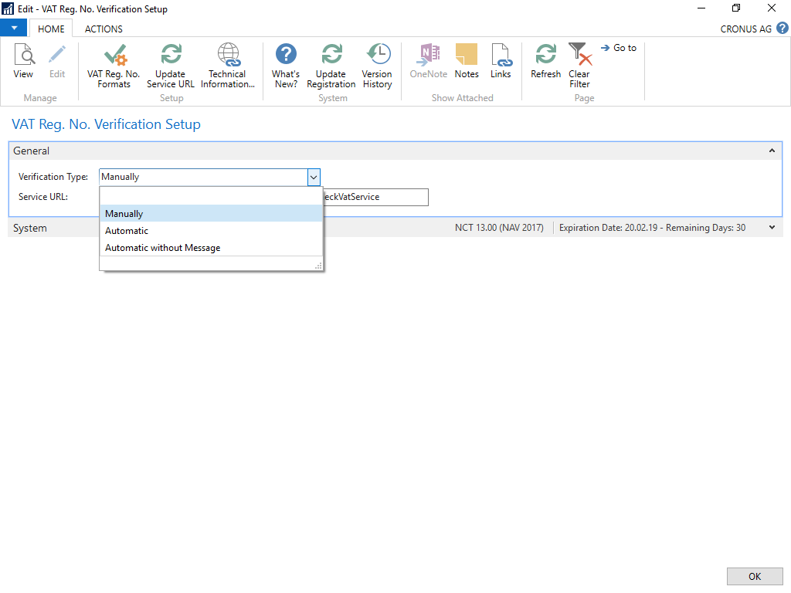This screenshot has height=593, width=791.
Task: Open What's New help
Action: click(286, 66)
